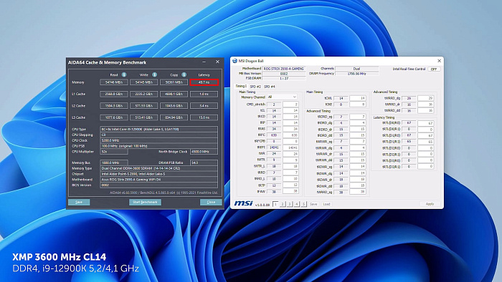Click Apply in MSI Dragon Ball

[x=430, y=204]
